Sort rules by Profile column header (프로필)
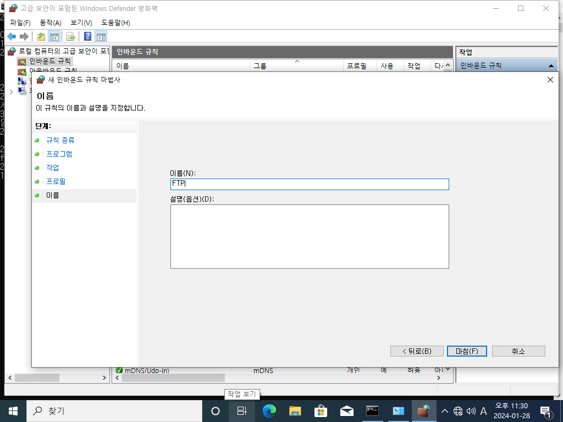Viewport: 563px width, 422px height. click(x=360, y=66)
